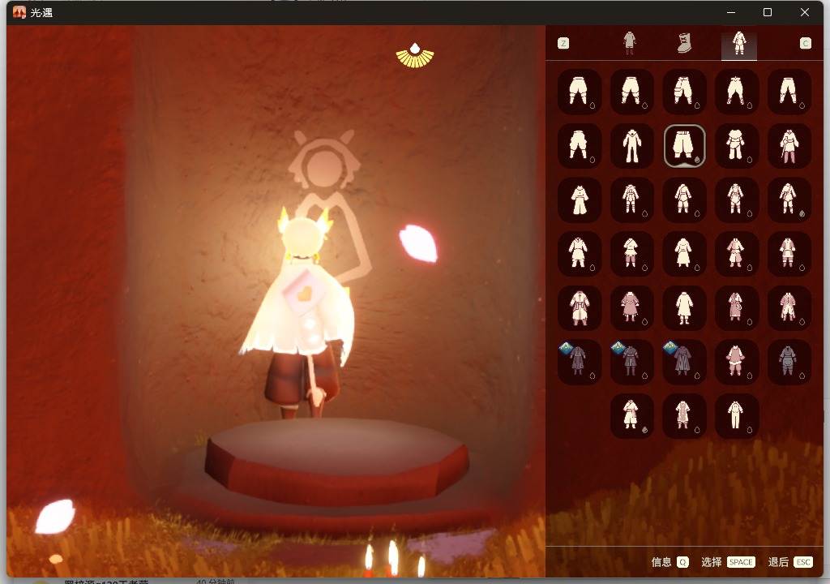Select the fourth pants icon in top row

pyautogui.click(x=736, y=91)
